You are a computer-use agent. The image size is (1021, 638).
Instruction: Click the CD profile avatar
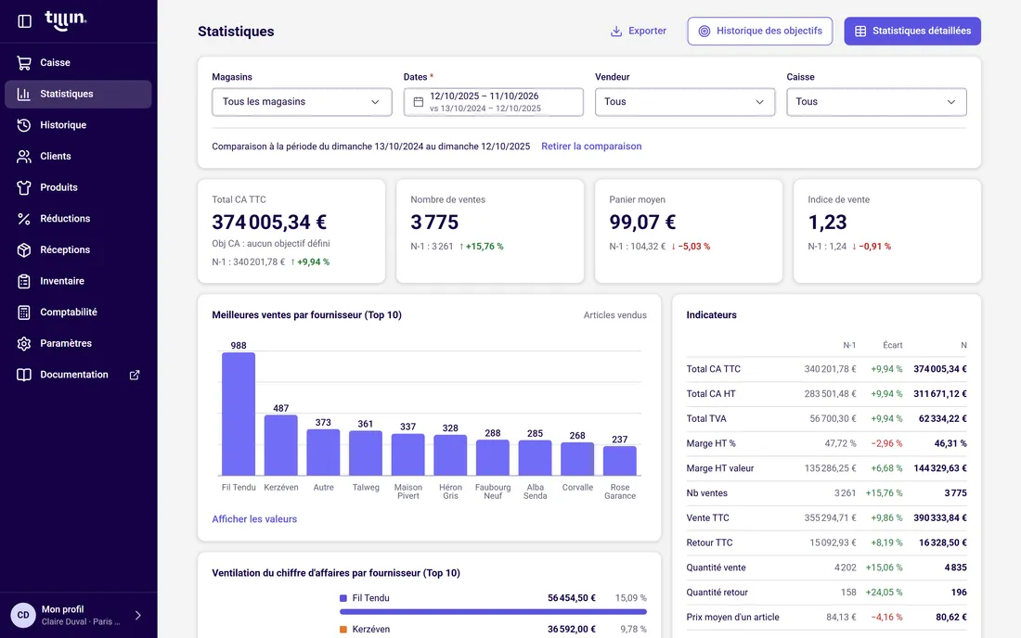23,615
